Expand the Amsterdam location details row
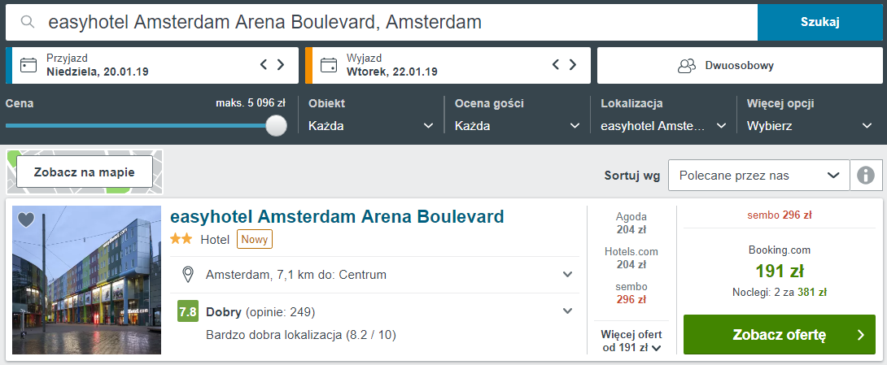Viewport: 887px width, 365px height. [568, 275]
